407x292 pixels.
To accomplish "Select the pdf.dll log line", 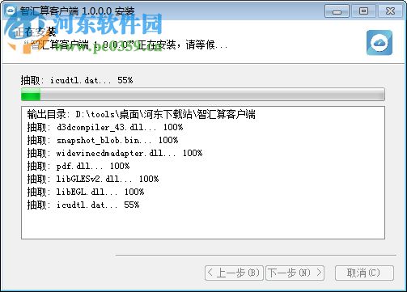I will pyautogui.click(x=78, y=166).
